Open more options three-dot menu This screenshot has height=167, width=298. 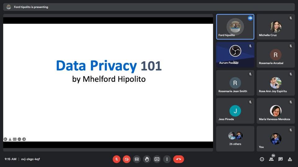pyautogui.click(x=167, y=159)
